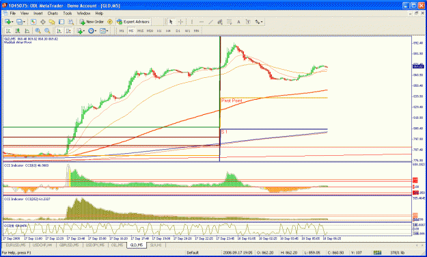Click the Pivot Point label on chart
Viewport: 427px width, 257px height.
pyautogui.click(x=232, y=101)
